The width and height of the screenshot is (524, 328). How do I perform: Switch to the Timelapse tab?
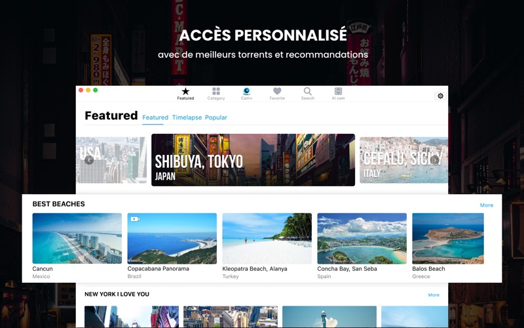(187, 117)
